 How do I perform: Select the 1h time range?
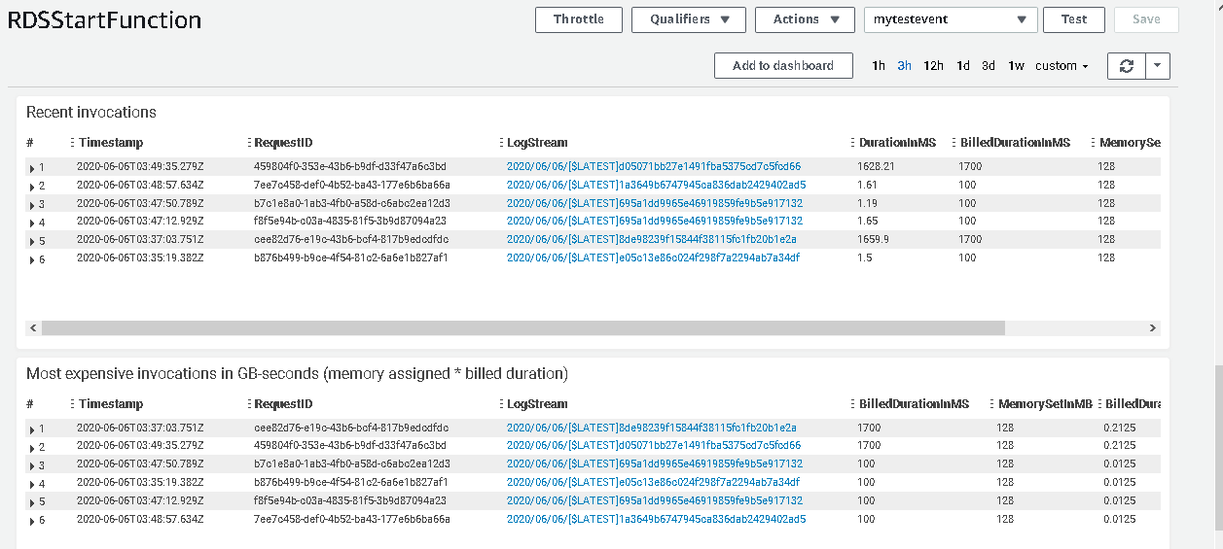pyautogui.click(x=879, y=66)
